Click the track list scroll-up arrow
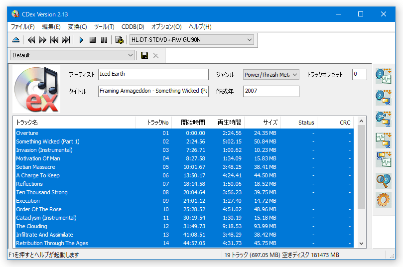The width and height of the screenshot is (403, 267). (361, 121)
